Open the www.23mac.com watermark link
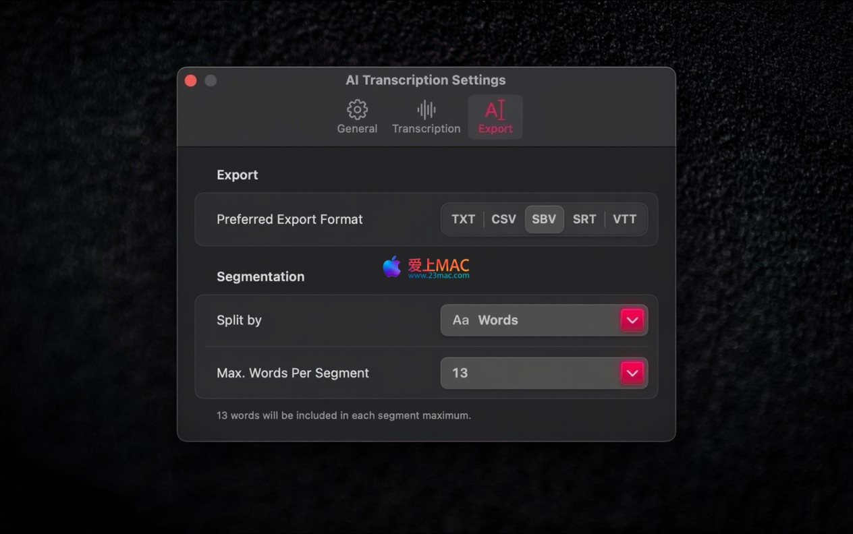This screenshot has width=853, height=534. [439, 275]
